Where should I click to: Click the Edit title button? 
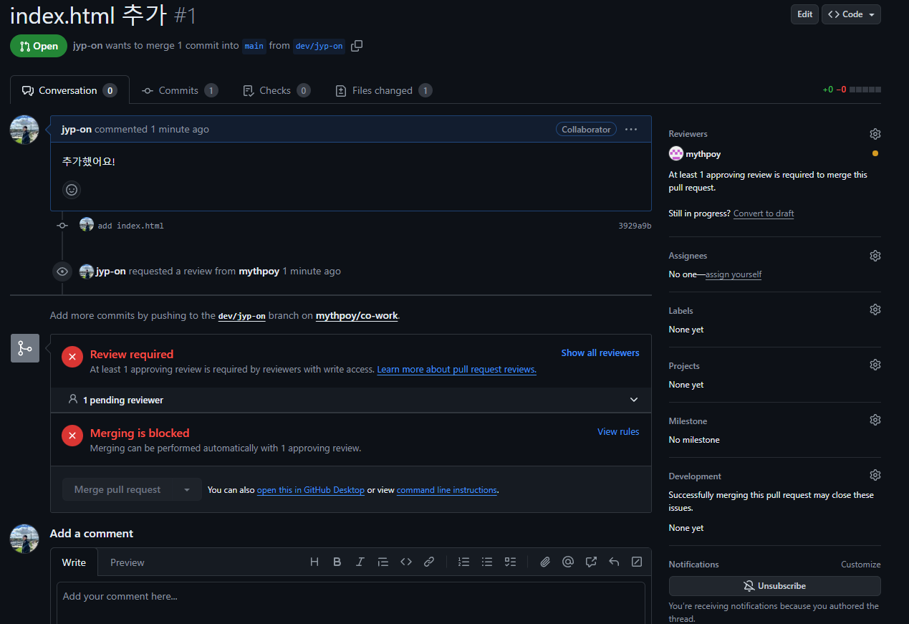coord(804,14)
